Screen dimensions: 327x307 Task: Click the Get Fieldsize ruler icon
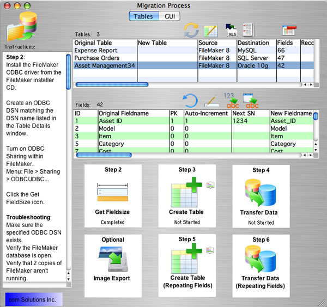[x=113, y=192]
